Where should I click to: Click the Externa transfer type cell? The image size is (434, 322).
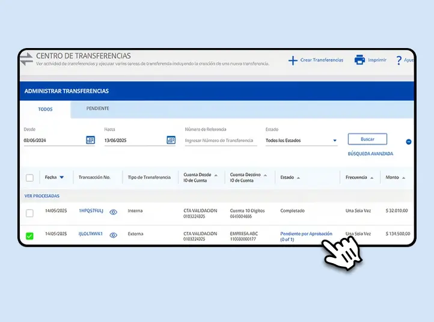[135, 234]
